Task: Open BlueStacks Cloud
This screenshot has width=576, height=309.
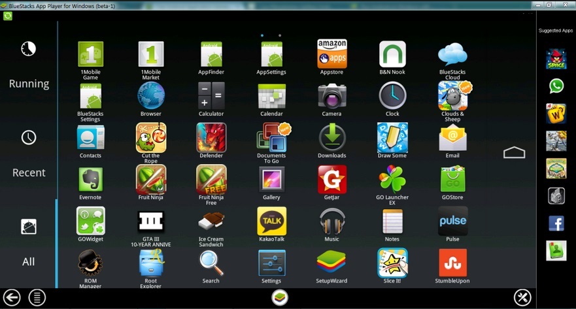Action: click(x=452, y=54)
